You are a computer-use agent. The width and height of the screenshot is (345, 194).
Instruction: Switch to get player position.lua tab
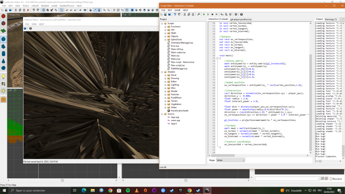click(240, 19)
